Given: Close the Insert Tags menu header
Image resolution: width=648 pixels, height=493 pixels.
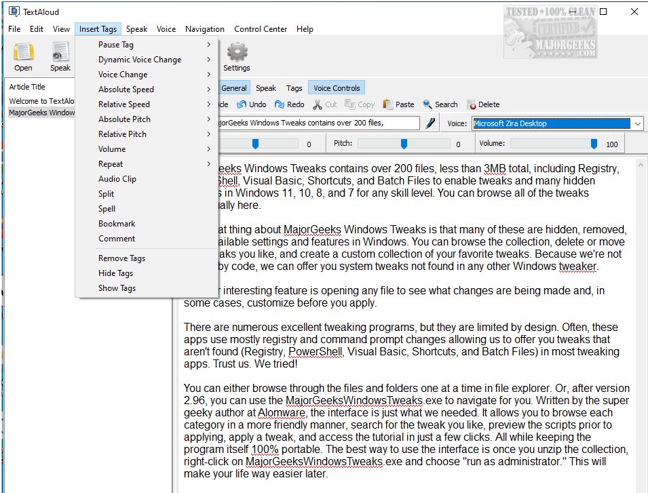Looking at the screenshot, I should [x=98, y=29].
